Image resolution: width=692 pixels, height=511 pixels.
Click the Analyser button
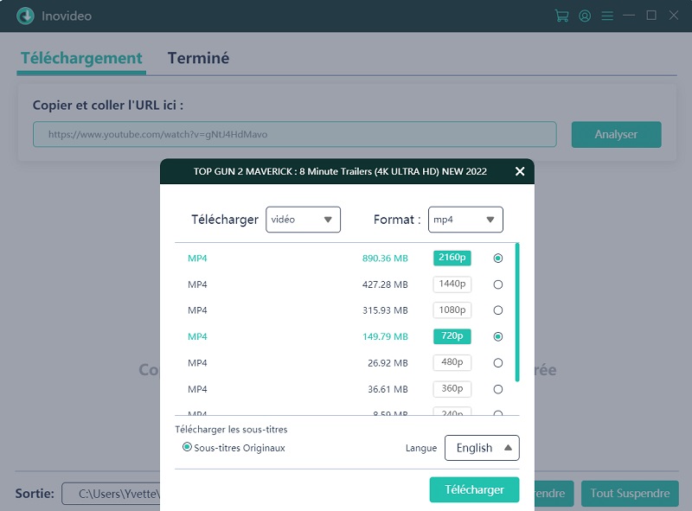coord(616,134)
